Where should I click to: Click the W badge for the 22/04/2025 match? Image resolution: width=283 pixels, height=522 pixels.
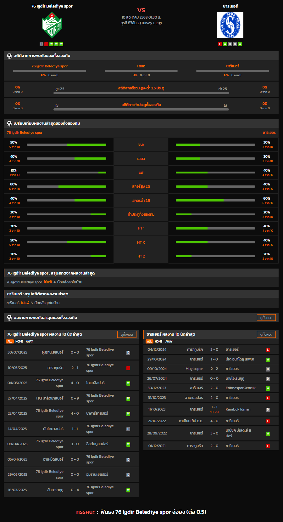point(128,414)
